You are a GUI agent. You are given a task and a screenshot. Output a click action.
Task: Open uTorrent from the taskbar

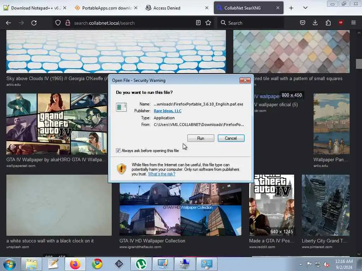click(141, 264)
